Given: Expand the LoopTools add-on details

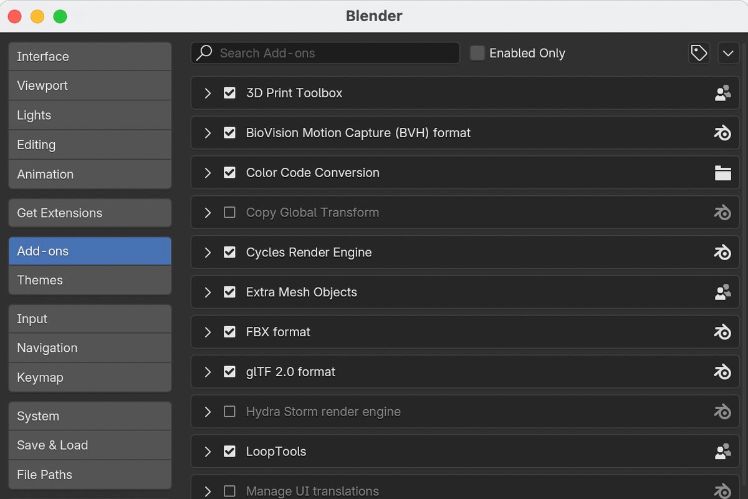Looking at the screenshot, I should 208,452.
